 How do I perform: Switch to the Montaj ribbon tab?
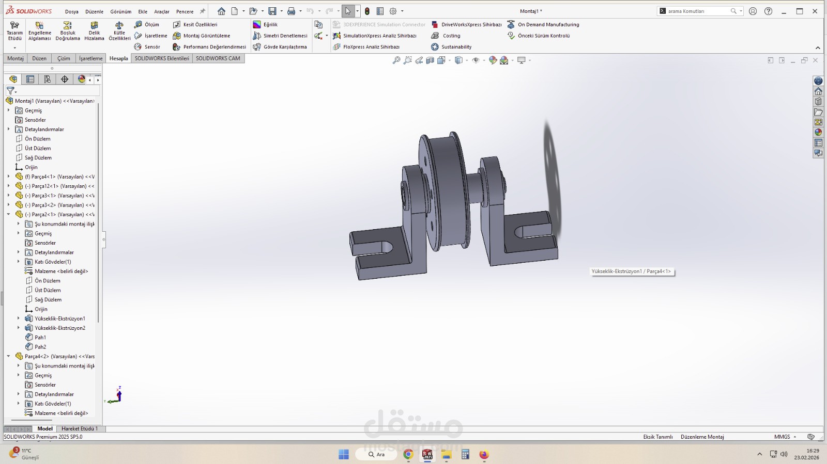(16, 58)
